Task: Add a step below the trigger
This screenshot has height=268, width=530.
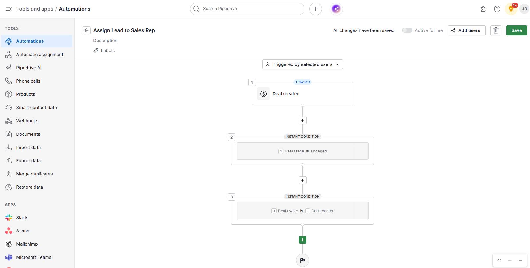Action: click(x=302, y=120)
